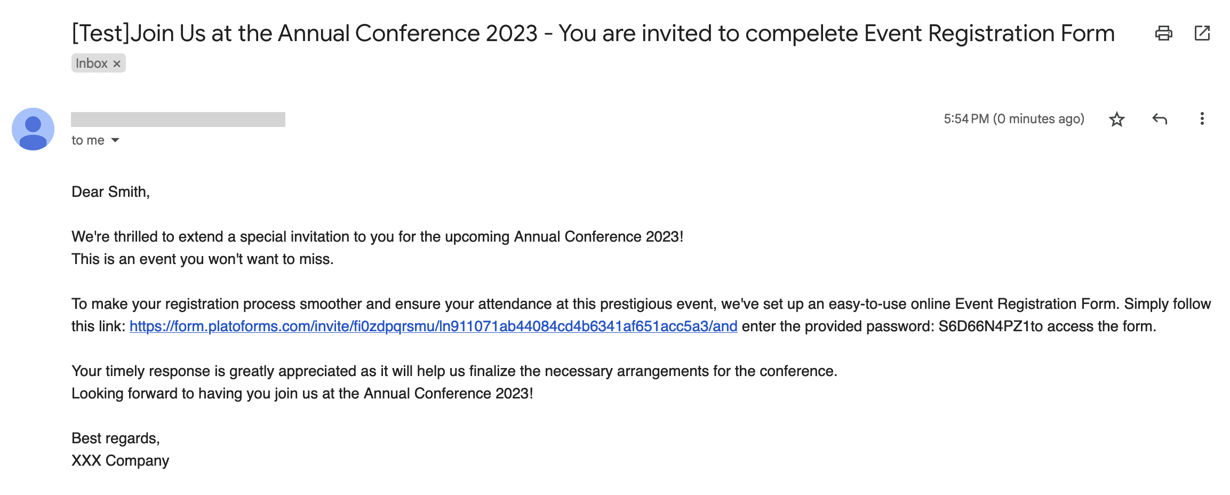Print this email using the printer icon
The height and width of the screenshot is (495, 1230).
click(1163, 34)
